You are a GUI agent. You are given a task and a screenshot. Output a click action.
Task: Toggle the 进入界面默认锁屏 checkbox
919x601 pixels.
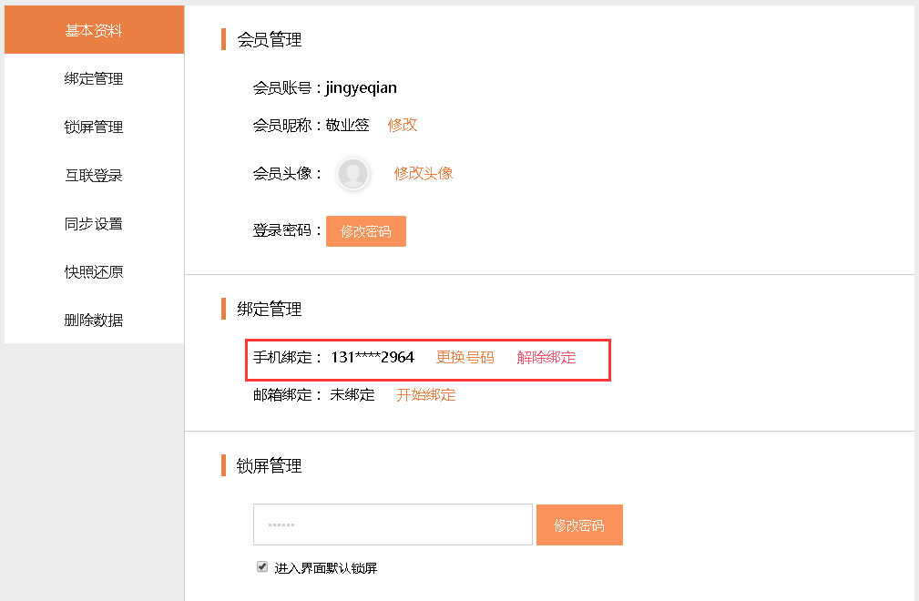point(262,567)
